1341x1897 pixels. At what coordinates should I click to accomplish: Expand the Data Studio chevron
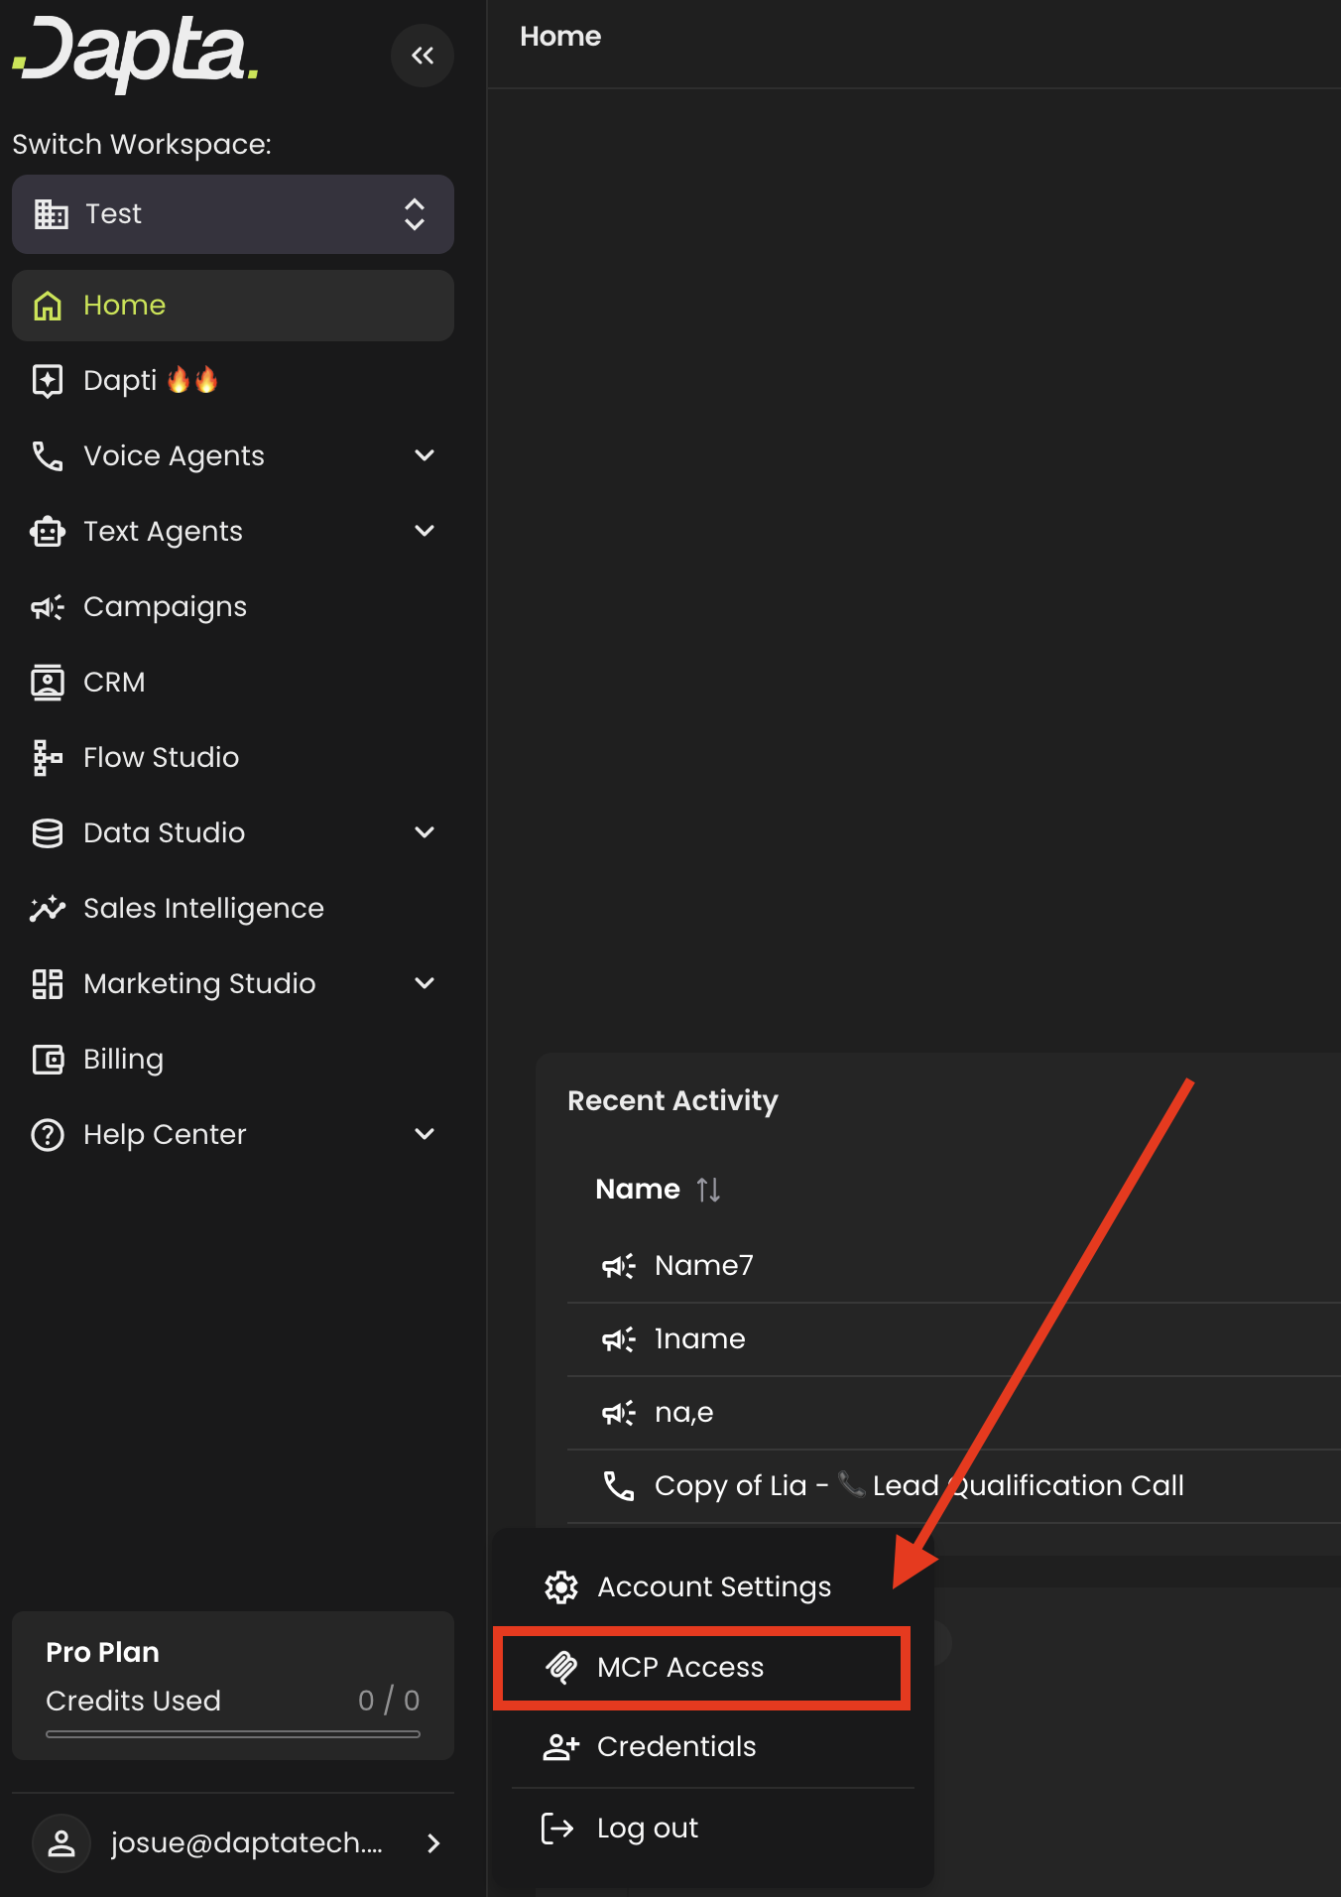[425, 833]
